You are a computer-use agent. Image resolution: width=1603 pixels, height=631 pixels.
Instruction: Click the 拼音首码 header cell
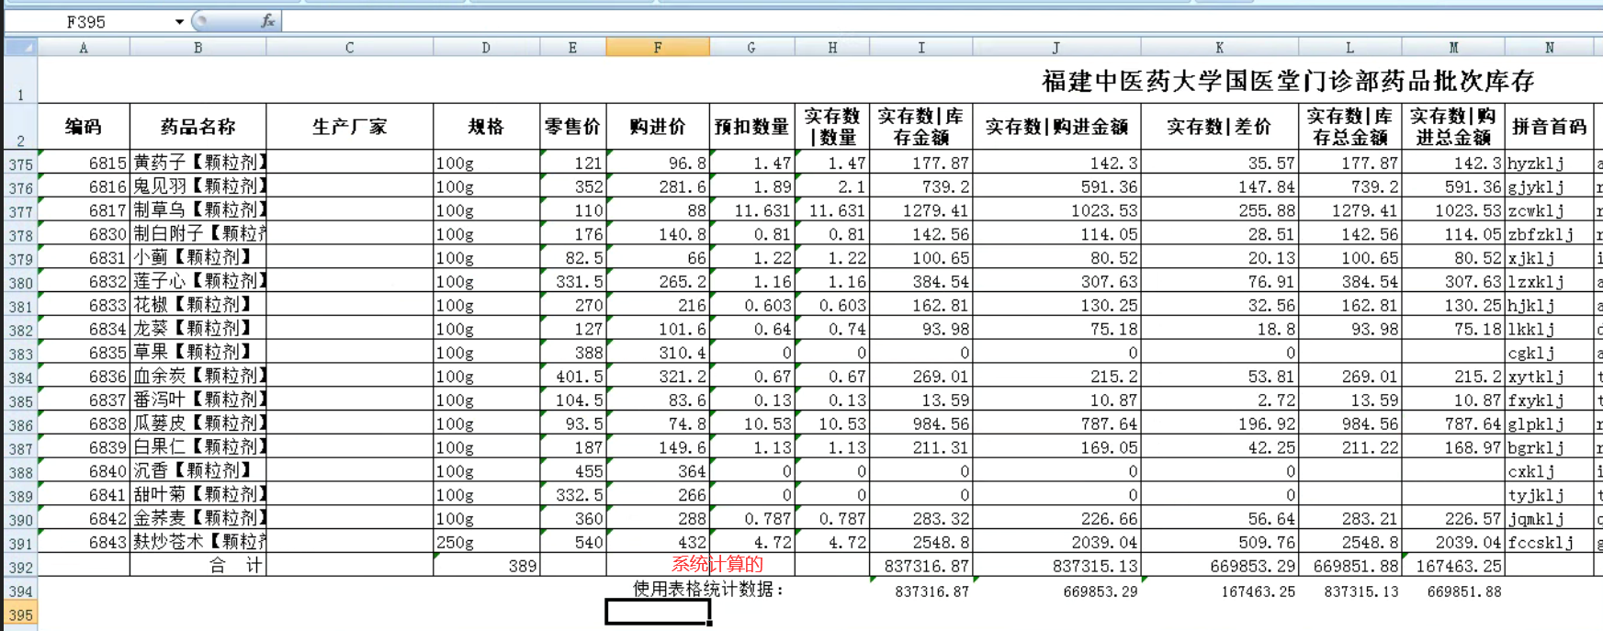[1549, 127]
